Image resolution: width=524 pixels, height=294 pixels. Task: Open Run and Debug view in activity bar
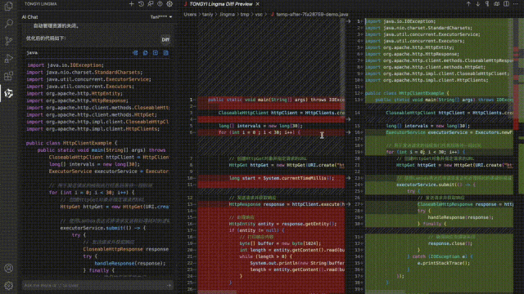(x=9, y=58)
